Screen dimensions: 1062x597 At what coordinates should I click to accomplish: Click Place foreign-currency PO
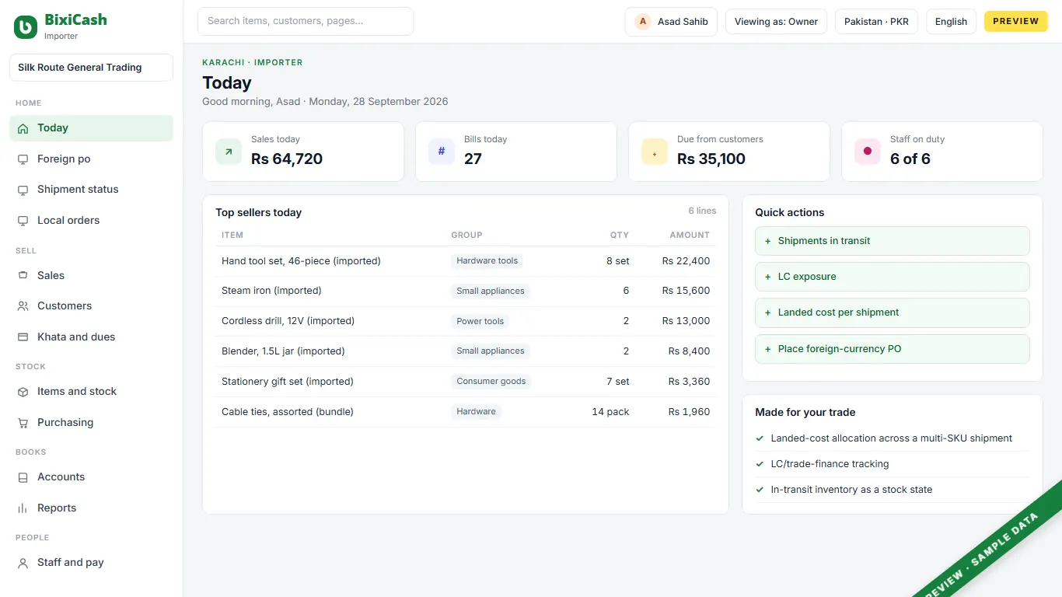point(893,349)
